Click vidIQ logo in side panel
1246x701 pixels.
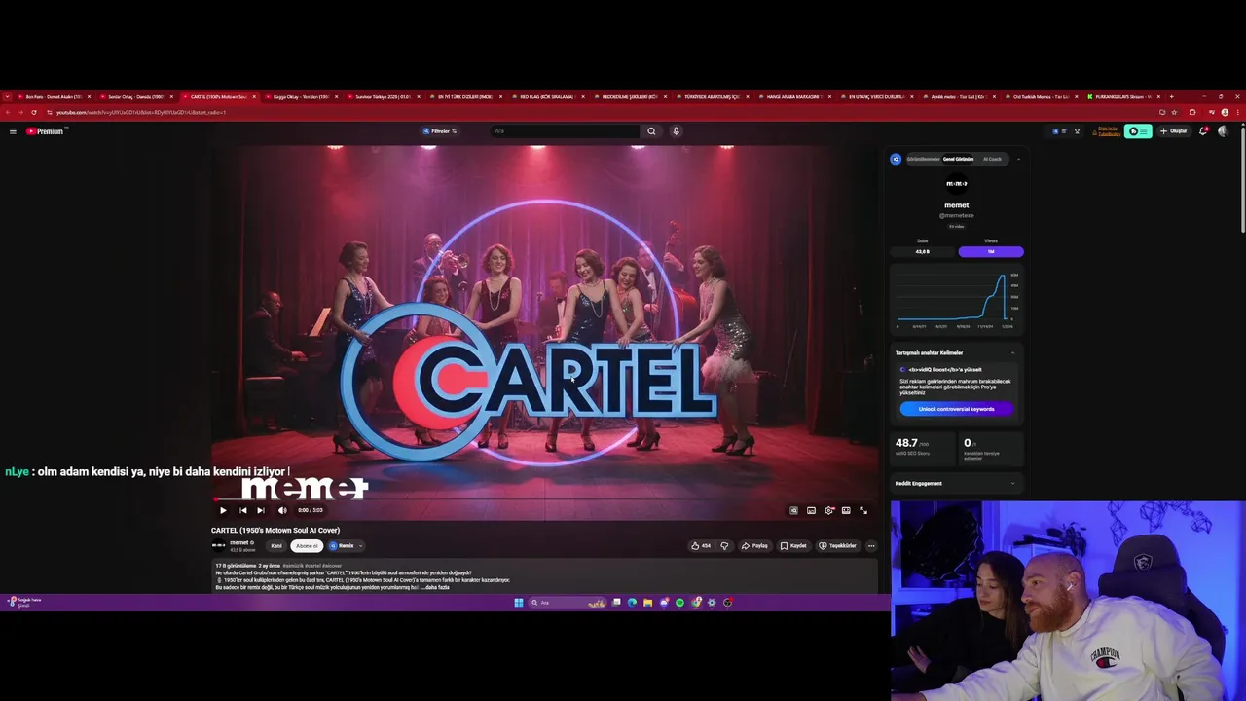[896, 159]
